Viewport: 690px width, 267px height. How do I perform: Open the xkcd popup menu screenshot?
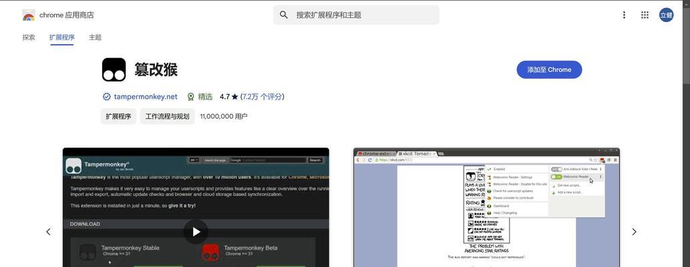tap(487, 207)
